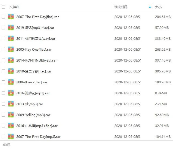Click the archive icon of 2014-KONTINUE[wav].rar
Viewport: 173px width, 149px height.
pos(11,60)
